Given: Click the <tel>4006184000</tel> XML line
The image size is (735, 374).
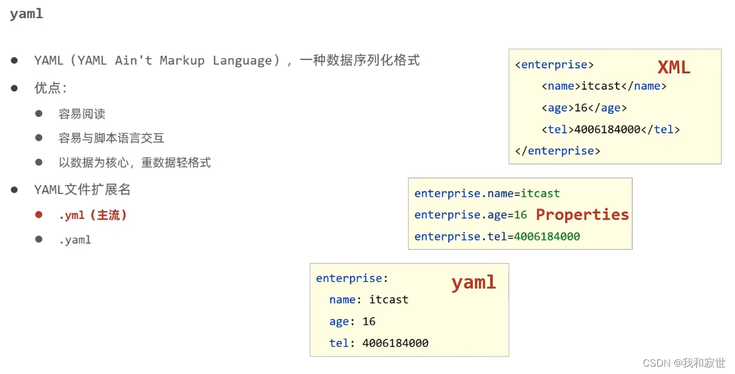Looking at the screenshot, I should click(x=611, y=129).
